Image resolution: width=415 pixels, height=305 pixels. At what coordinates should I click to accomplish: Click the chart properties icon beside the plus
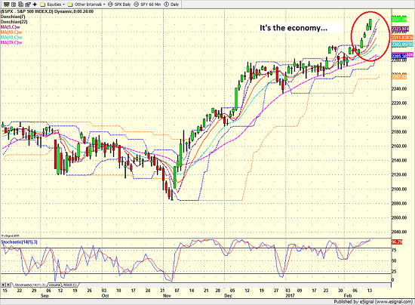coord(27,5)
